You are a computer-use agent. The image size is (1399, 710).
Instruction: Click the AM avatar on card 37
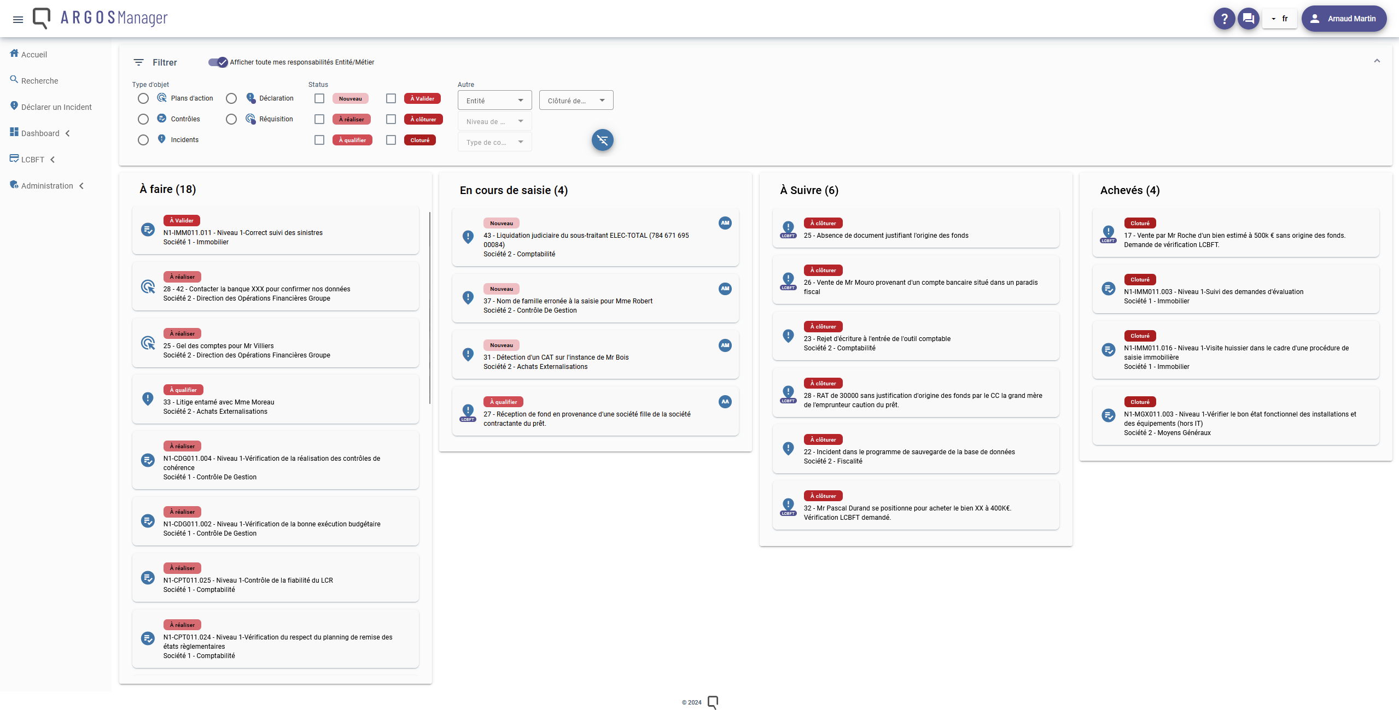coord(725,289)
